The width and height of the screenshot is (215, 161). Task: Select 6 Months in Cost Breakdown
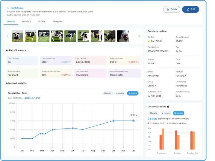166,113
